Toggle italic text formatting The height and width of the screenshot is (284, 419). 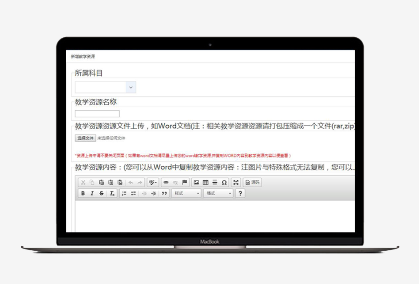pos(92,194)
